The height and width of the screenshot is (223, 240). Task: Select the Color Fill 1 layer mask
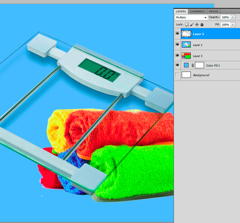199,65
